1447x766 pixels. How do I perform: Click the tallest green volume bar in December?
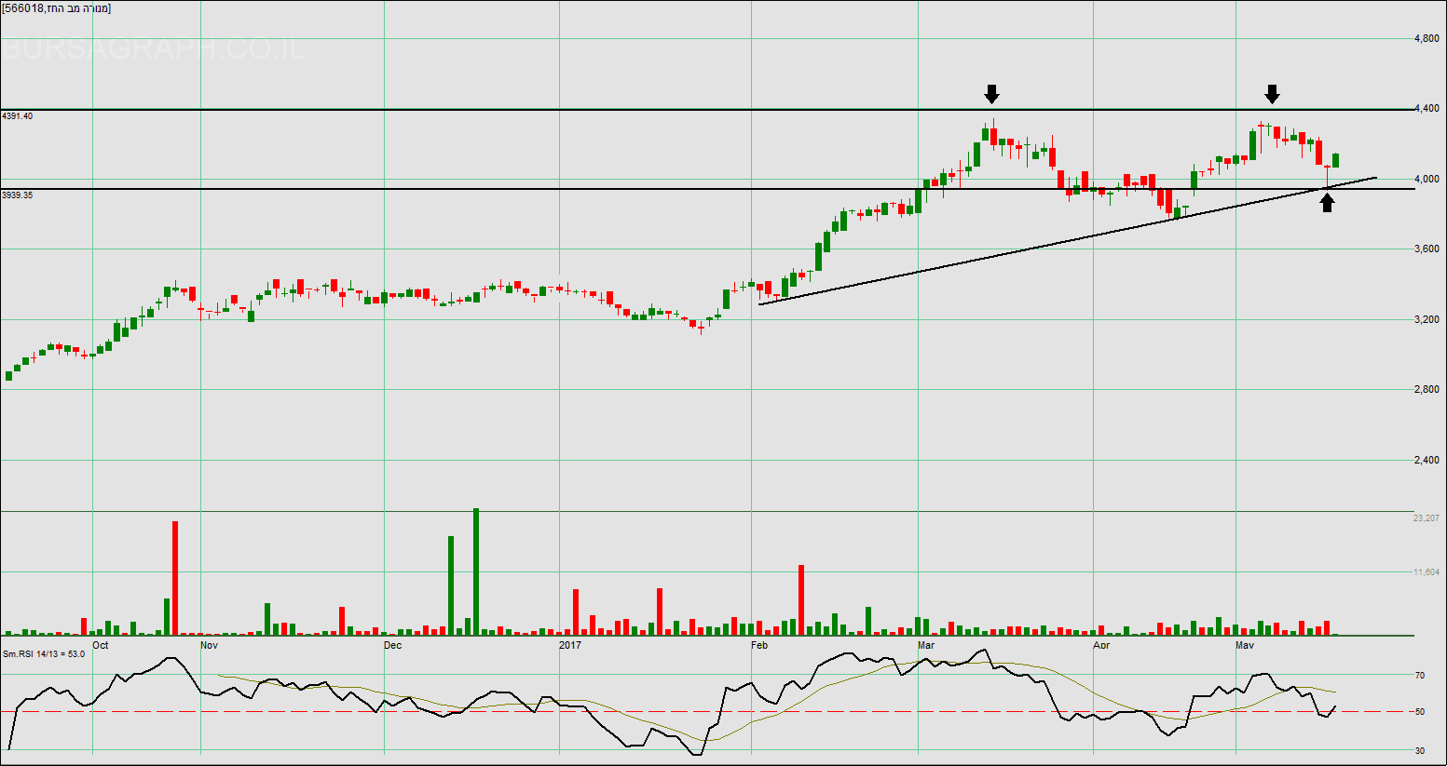(x=476, y=571)
